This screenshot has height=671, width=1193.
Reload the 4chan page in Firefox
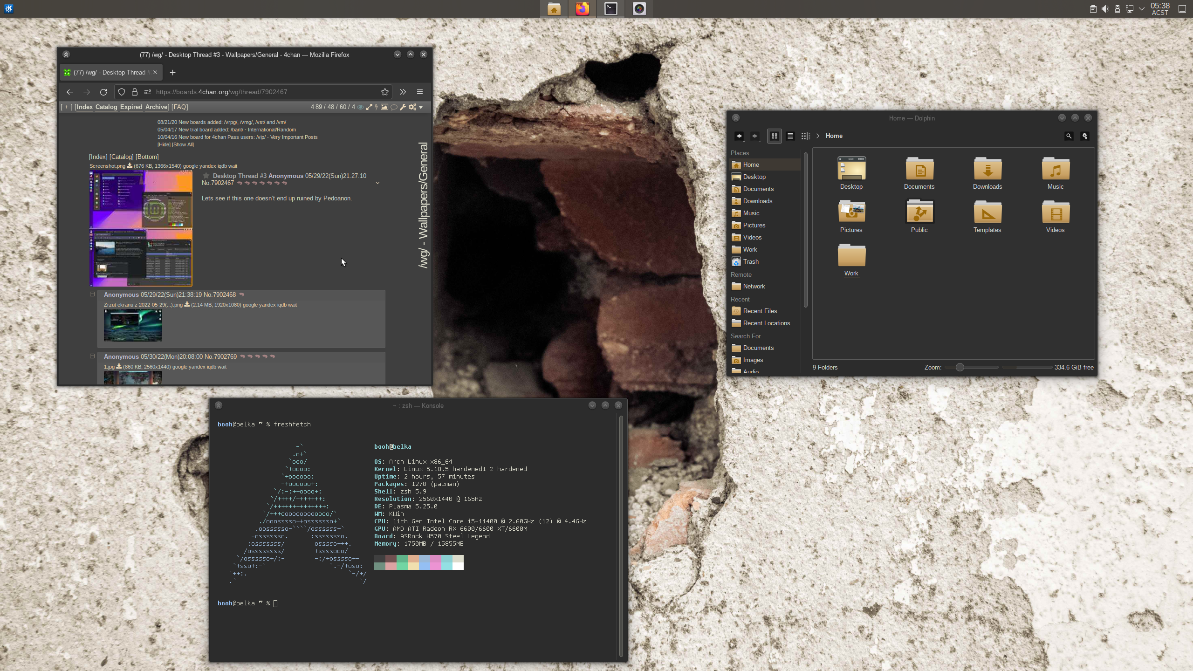[103, 92]
